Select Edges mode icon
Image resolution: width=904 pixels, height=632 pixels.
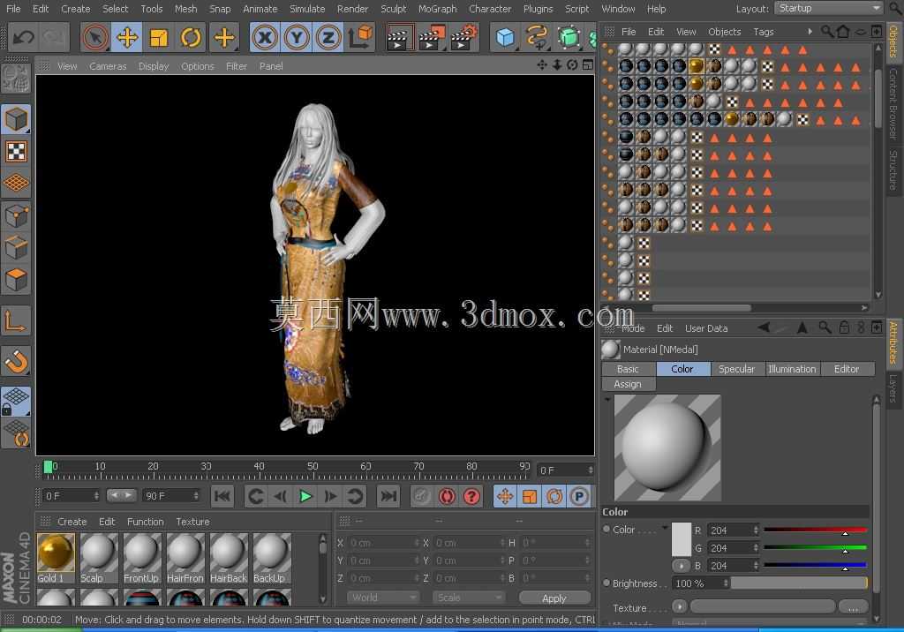[x=16, y=249]
